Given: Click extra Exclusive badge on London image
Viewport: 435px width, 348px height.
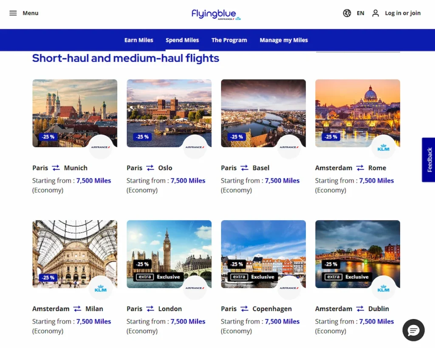Looking at the screenshot, I should 159,277.
